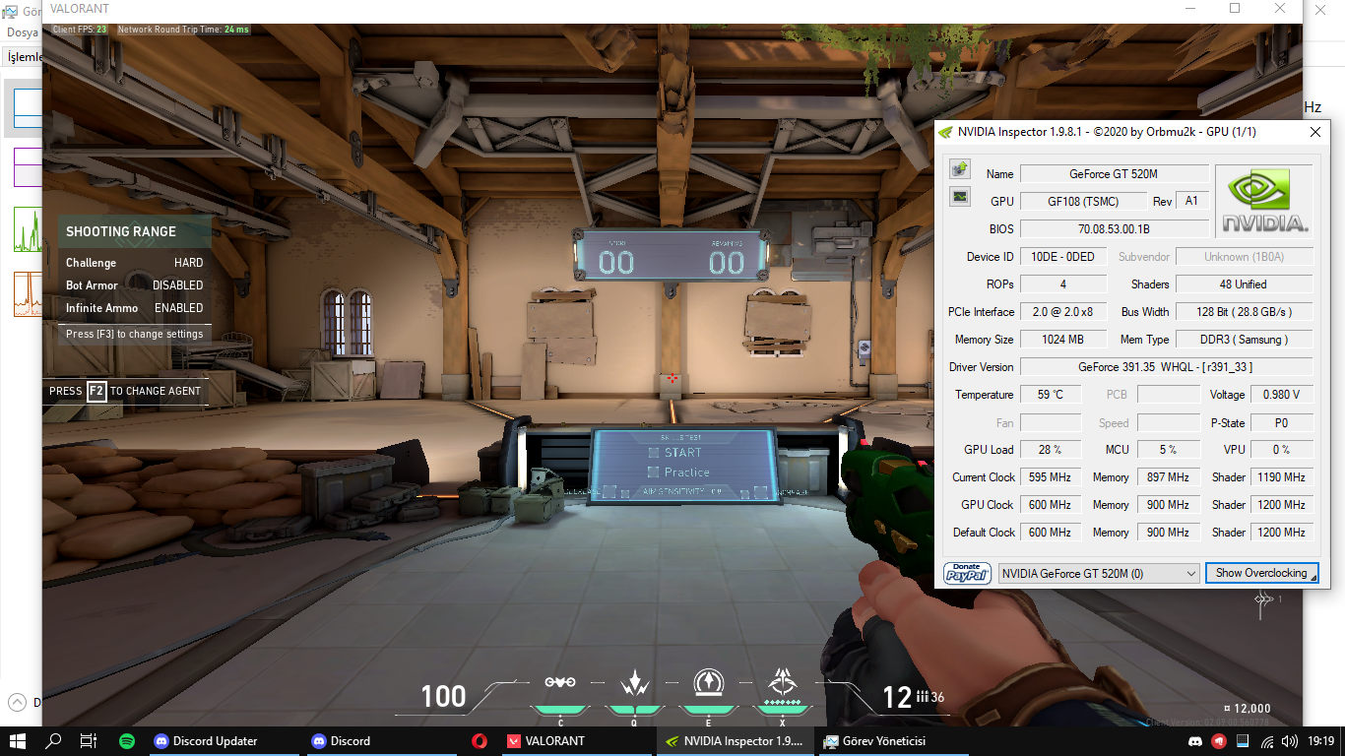1345x756 pixels.
Task: Click the GeForce GT 520M name field
Action: (x=1114, y=174)
